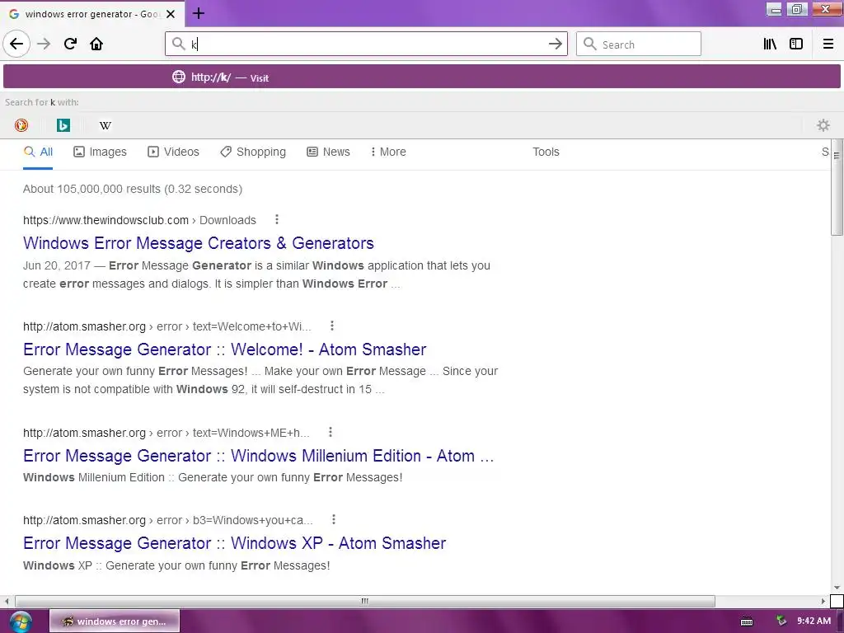Screen dimensions: 844x633
Task: Switch to News results tab
Action: coord(328,152)
